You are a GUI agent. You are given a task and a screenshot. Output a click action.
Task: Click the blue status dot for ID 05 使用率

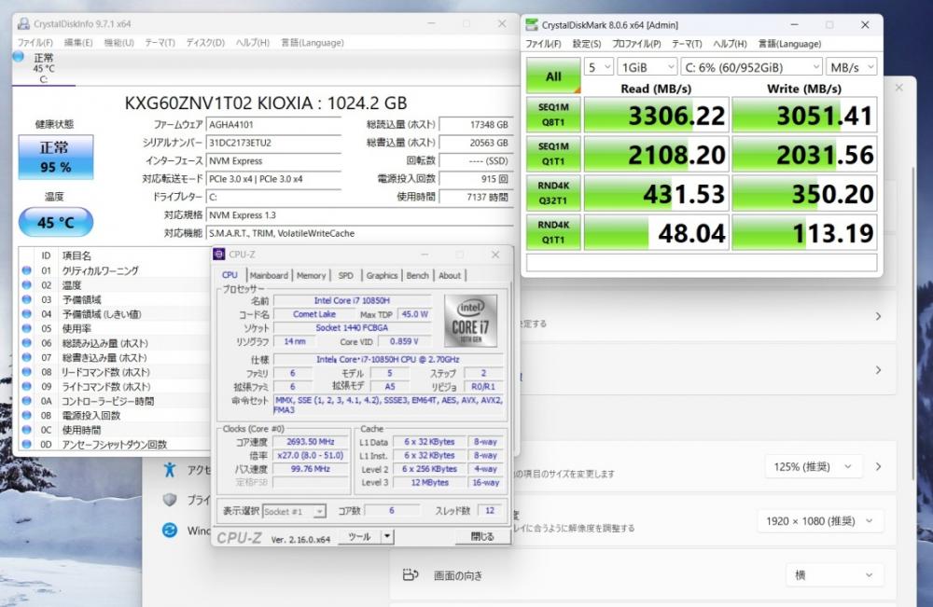click(27, 329)
